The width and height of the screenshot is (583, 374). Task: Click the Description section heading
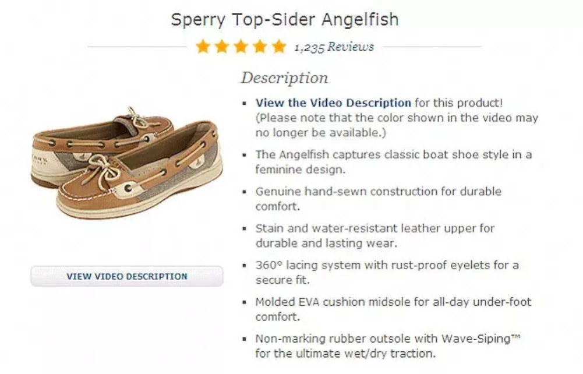coord(284,77)
